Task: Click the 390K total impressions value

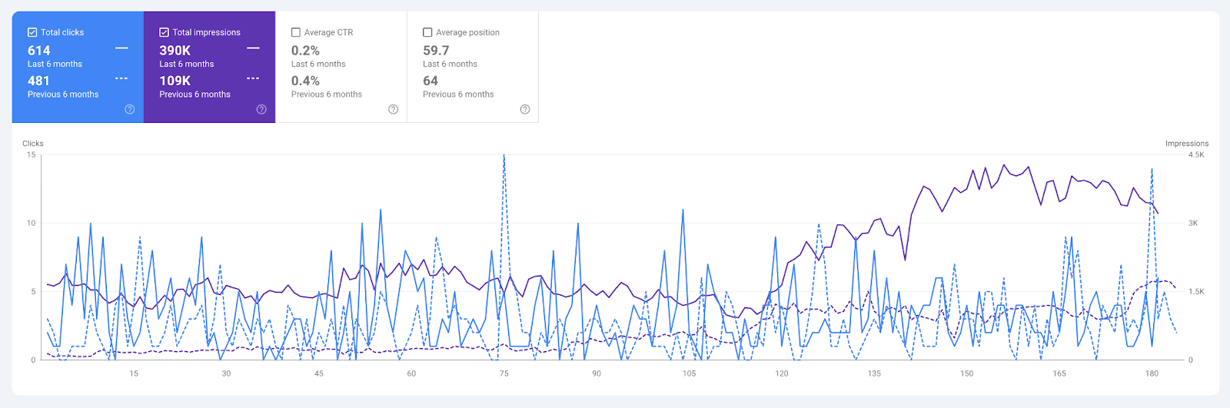Action: pos(175,51)
